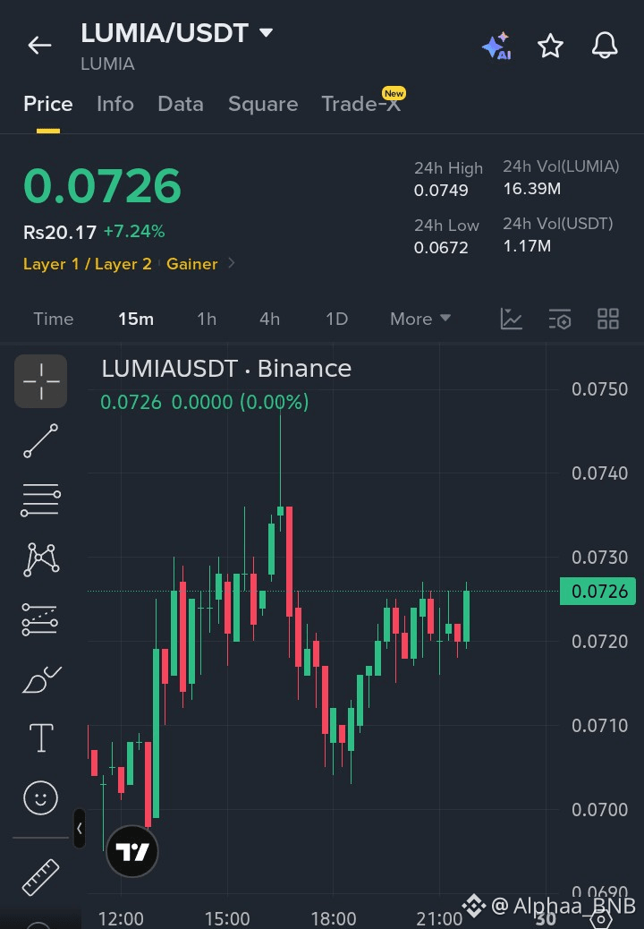Select the forecast projection tool
Screen dimensions: 644x929
pyautogui.click(x=40, y=619)
